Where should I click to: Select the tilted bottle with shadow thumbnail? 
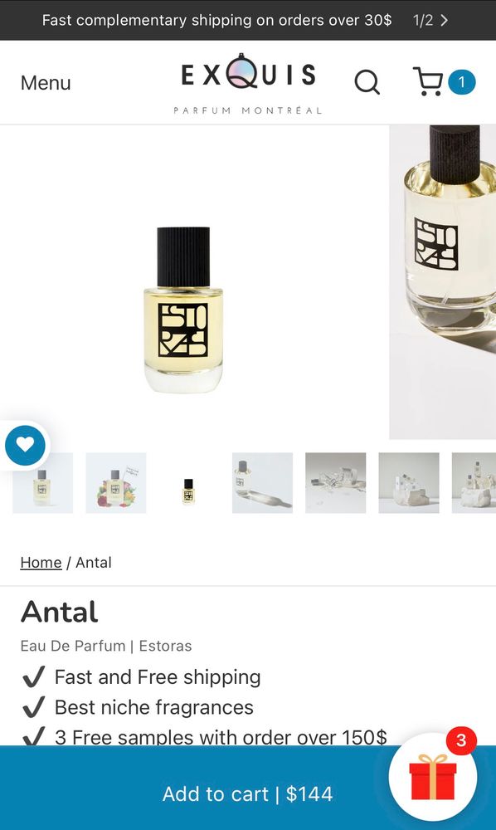262,483
